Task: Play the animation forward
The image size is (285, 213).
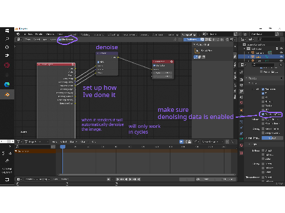Action: coord(131,179)
